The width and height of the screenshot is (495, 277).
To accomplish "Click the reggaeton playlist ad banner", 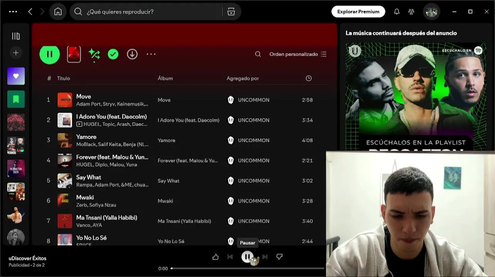I will pyautogui.click(x=416, y=96).
